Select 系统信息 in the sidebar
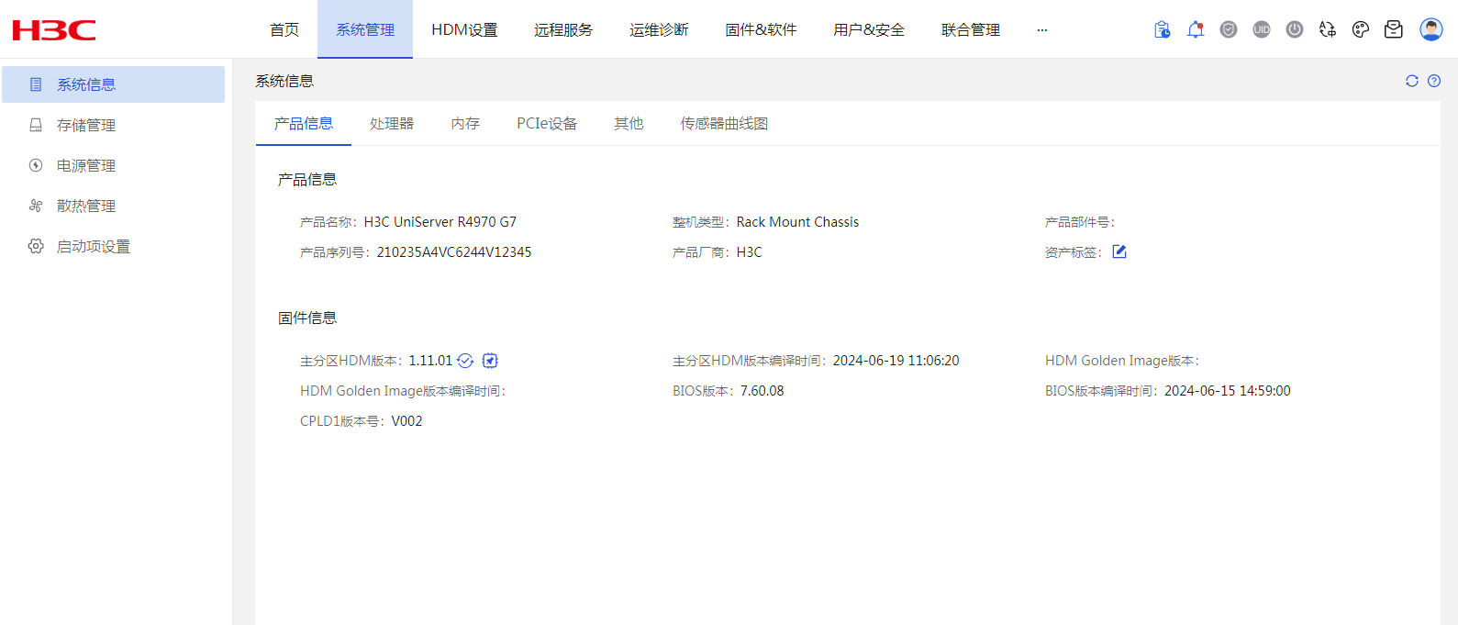Image resolution: width=1458 pixels, height=625 pixels. (113, 84)
